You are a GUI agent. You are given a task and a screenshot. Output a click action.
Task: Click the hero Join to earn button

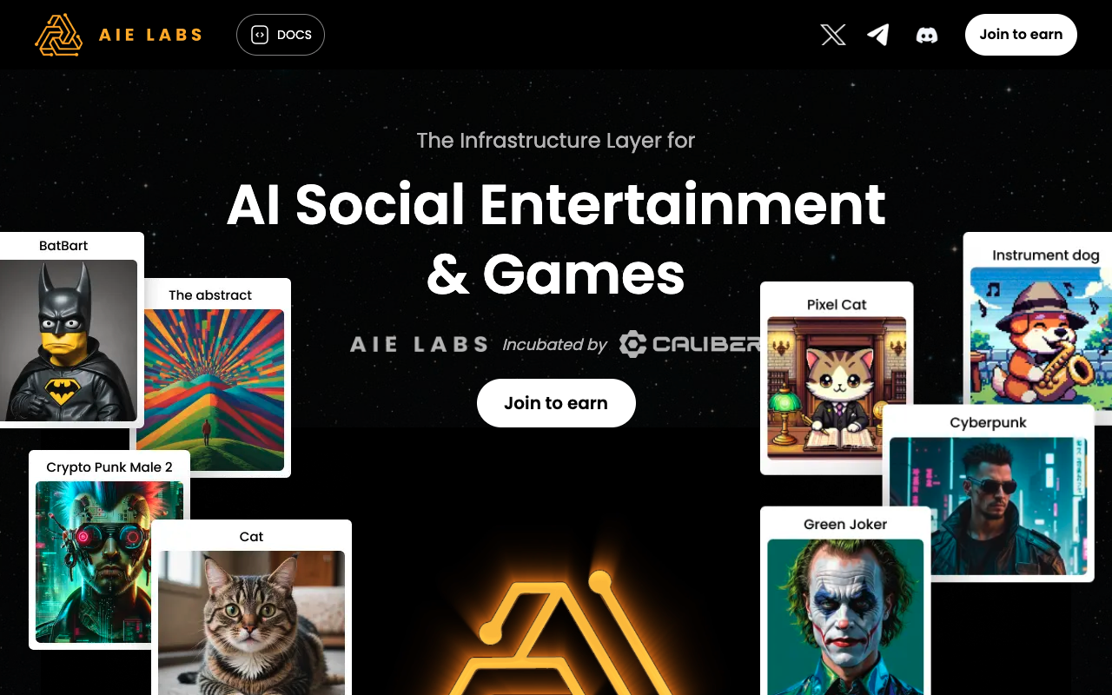(x=556, y=403)
